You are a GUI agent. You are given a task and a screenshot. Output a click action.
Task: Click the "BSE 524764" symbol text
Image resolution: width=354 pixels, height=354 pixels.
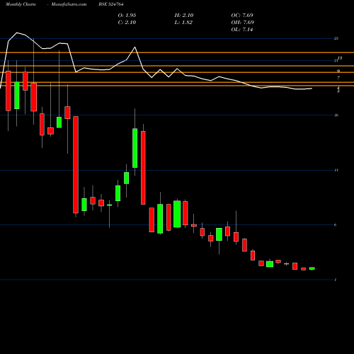pyautogui.click(x=111, y=4)
